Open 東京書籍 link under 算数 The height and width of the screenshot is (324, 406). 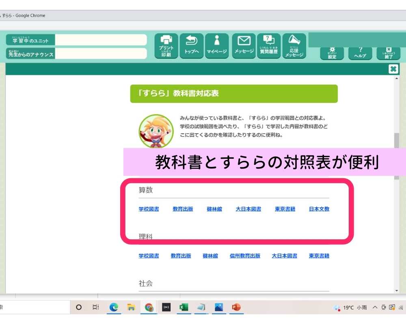point(285,209)
